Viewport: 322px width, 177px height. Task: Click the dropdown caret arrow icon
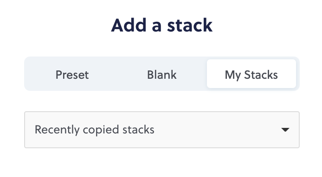click(285, 130)
